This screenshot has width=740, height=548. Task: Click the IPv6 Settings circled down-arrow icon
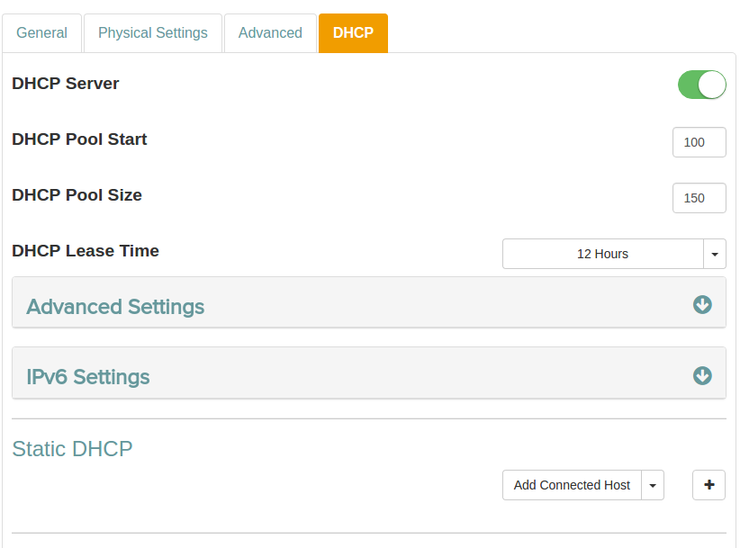click(x=702, y=375)
